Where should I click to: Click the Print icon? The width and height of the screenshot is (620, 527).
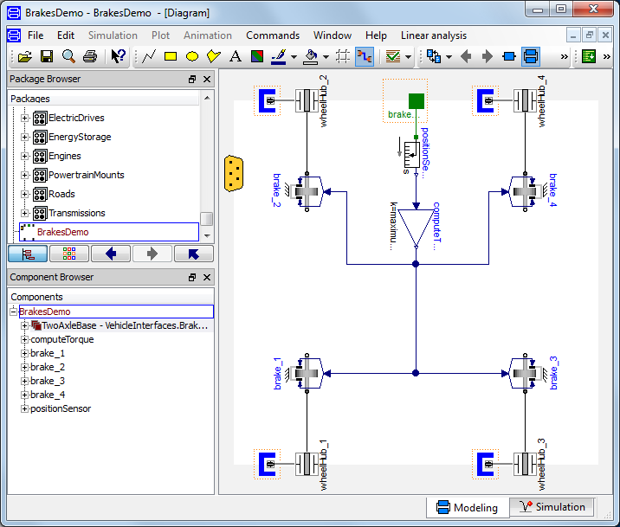click(x=89, y=57)
